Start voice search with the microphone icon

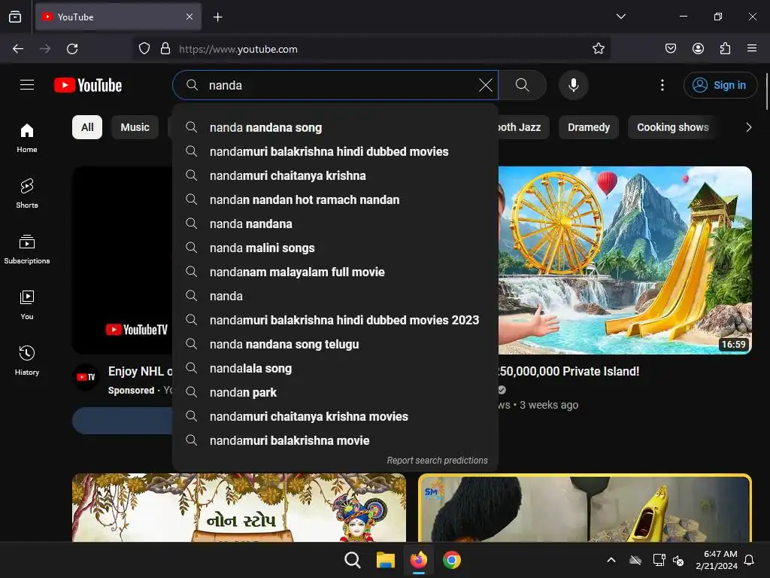click(x=573, y=85)
